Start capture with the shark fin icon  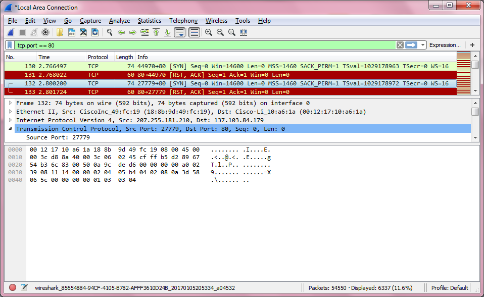tap(11, 32)
